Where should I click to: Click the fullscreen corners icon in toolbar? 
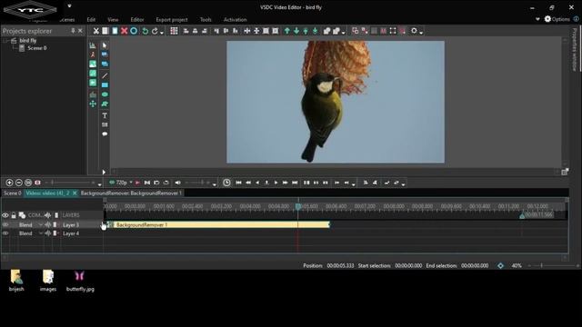[x=393, y=31]
